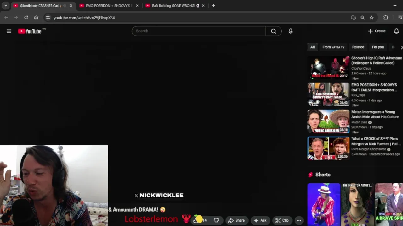Select the For you filter chip
The image size is (403, 226).
pos(378,47)
